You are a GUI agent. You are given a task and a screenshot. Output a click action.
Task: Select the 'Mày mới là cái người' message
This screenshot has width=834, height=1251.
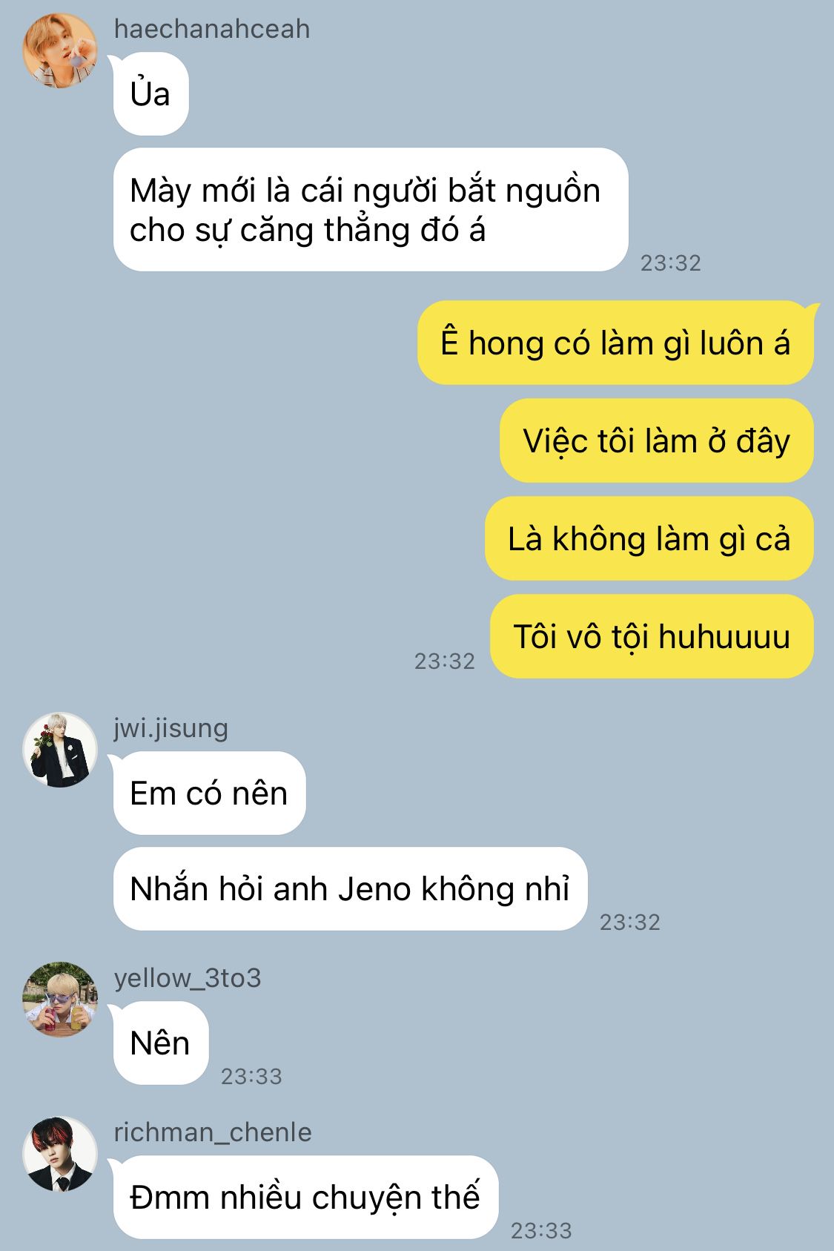371,210
